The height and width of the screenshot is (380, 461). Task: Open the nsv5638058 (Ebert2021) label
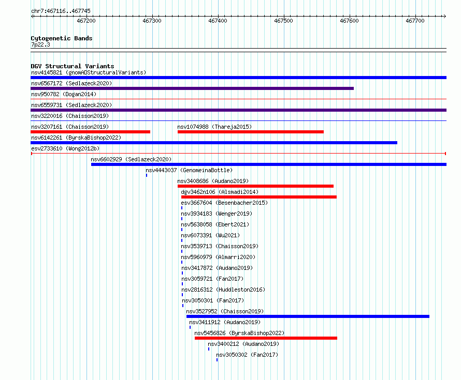[215, 224]
